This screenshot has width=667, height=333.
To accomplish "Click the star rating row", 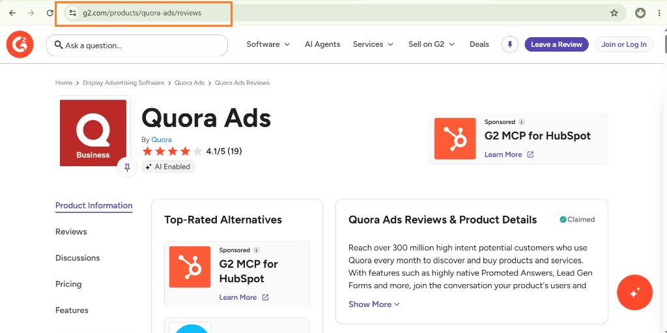I will coord(172,151).
